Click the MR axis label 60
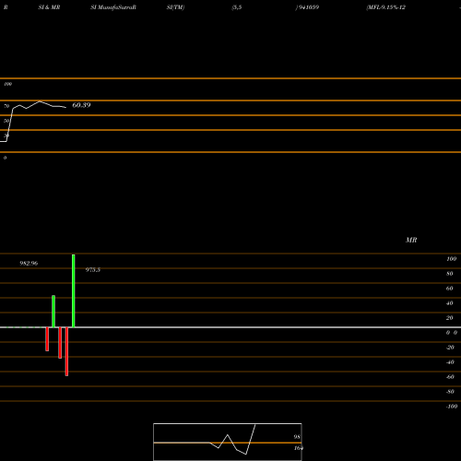Screen dimensions: 461x461 (x=450, y=289)
